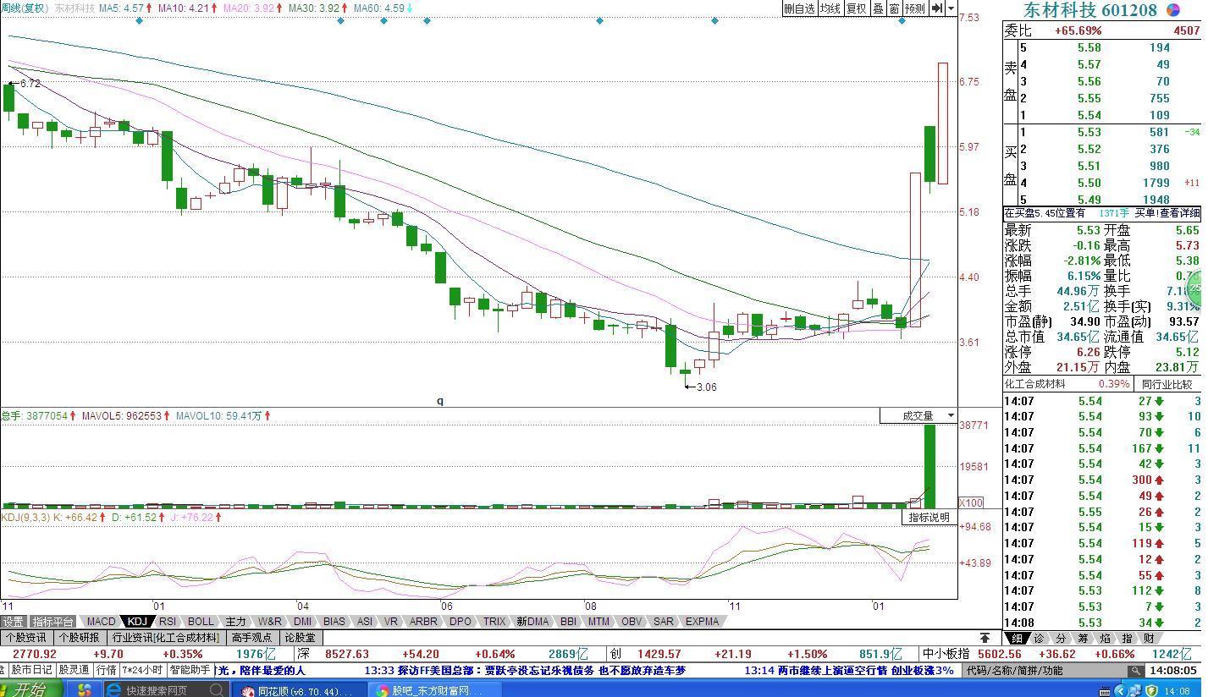Open 股灵通 in the bottom bar
Image resolution: width=1219 pixels, height=697 pixels.
point(74,670)
